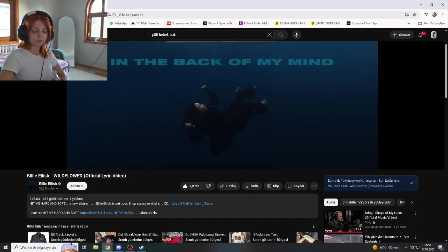Click the Kaydet save button
This screenshot has width=448, height=252.
(296, 186)
